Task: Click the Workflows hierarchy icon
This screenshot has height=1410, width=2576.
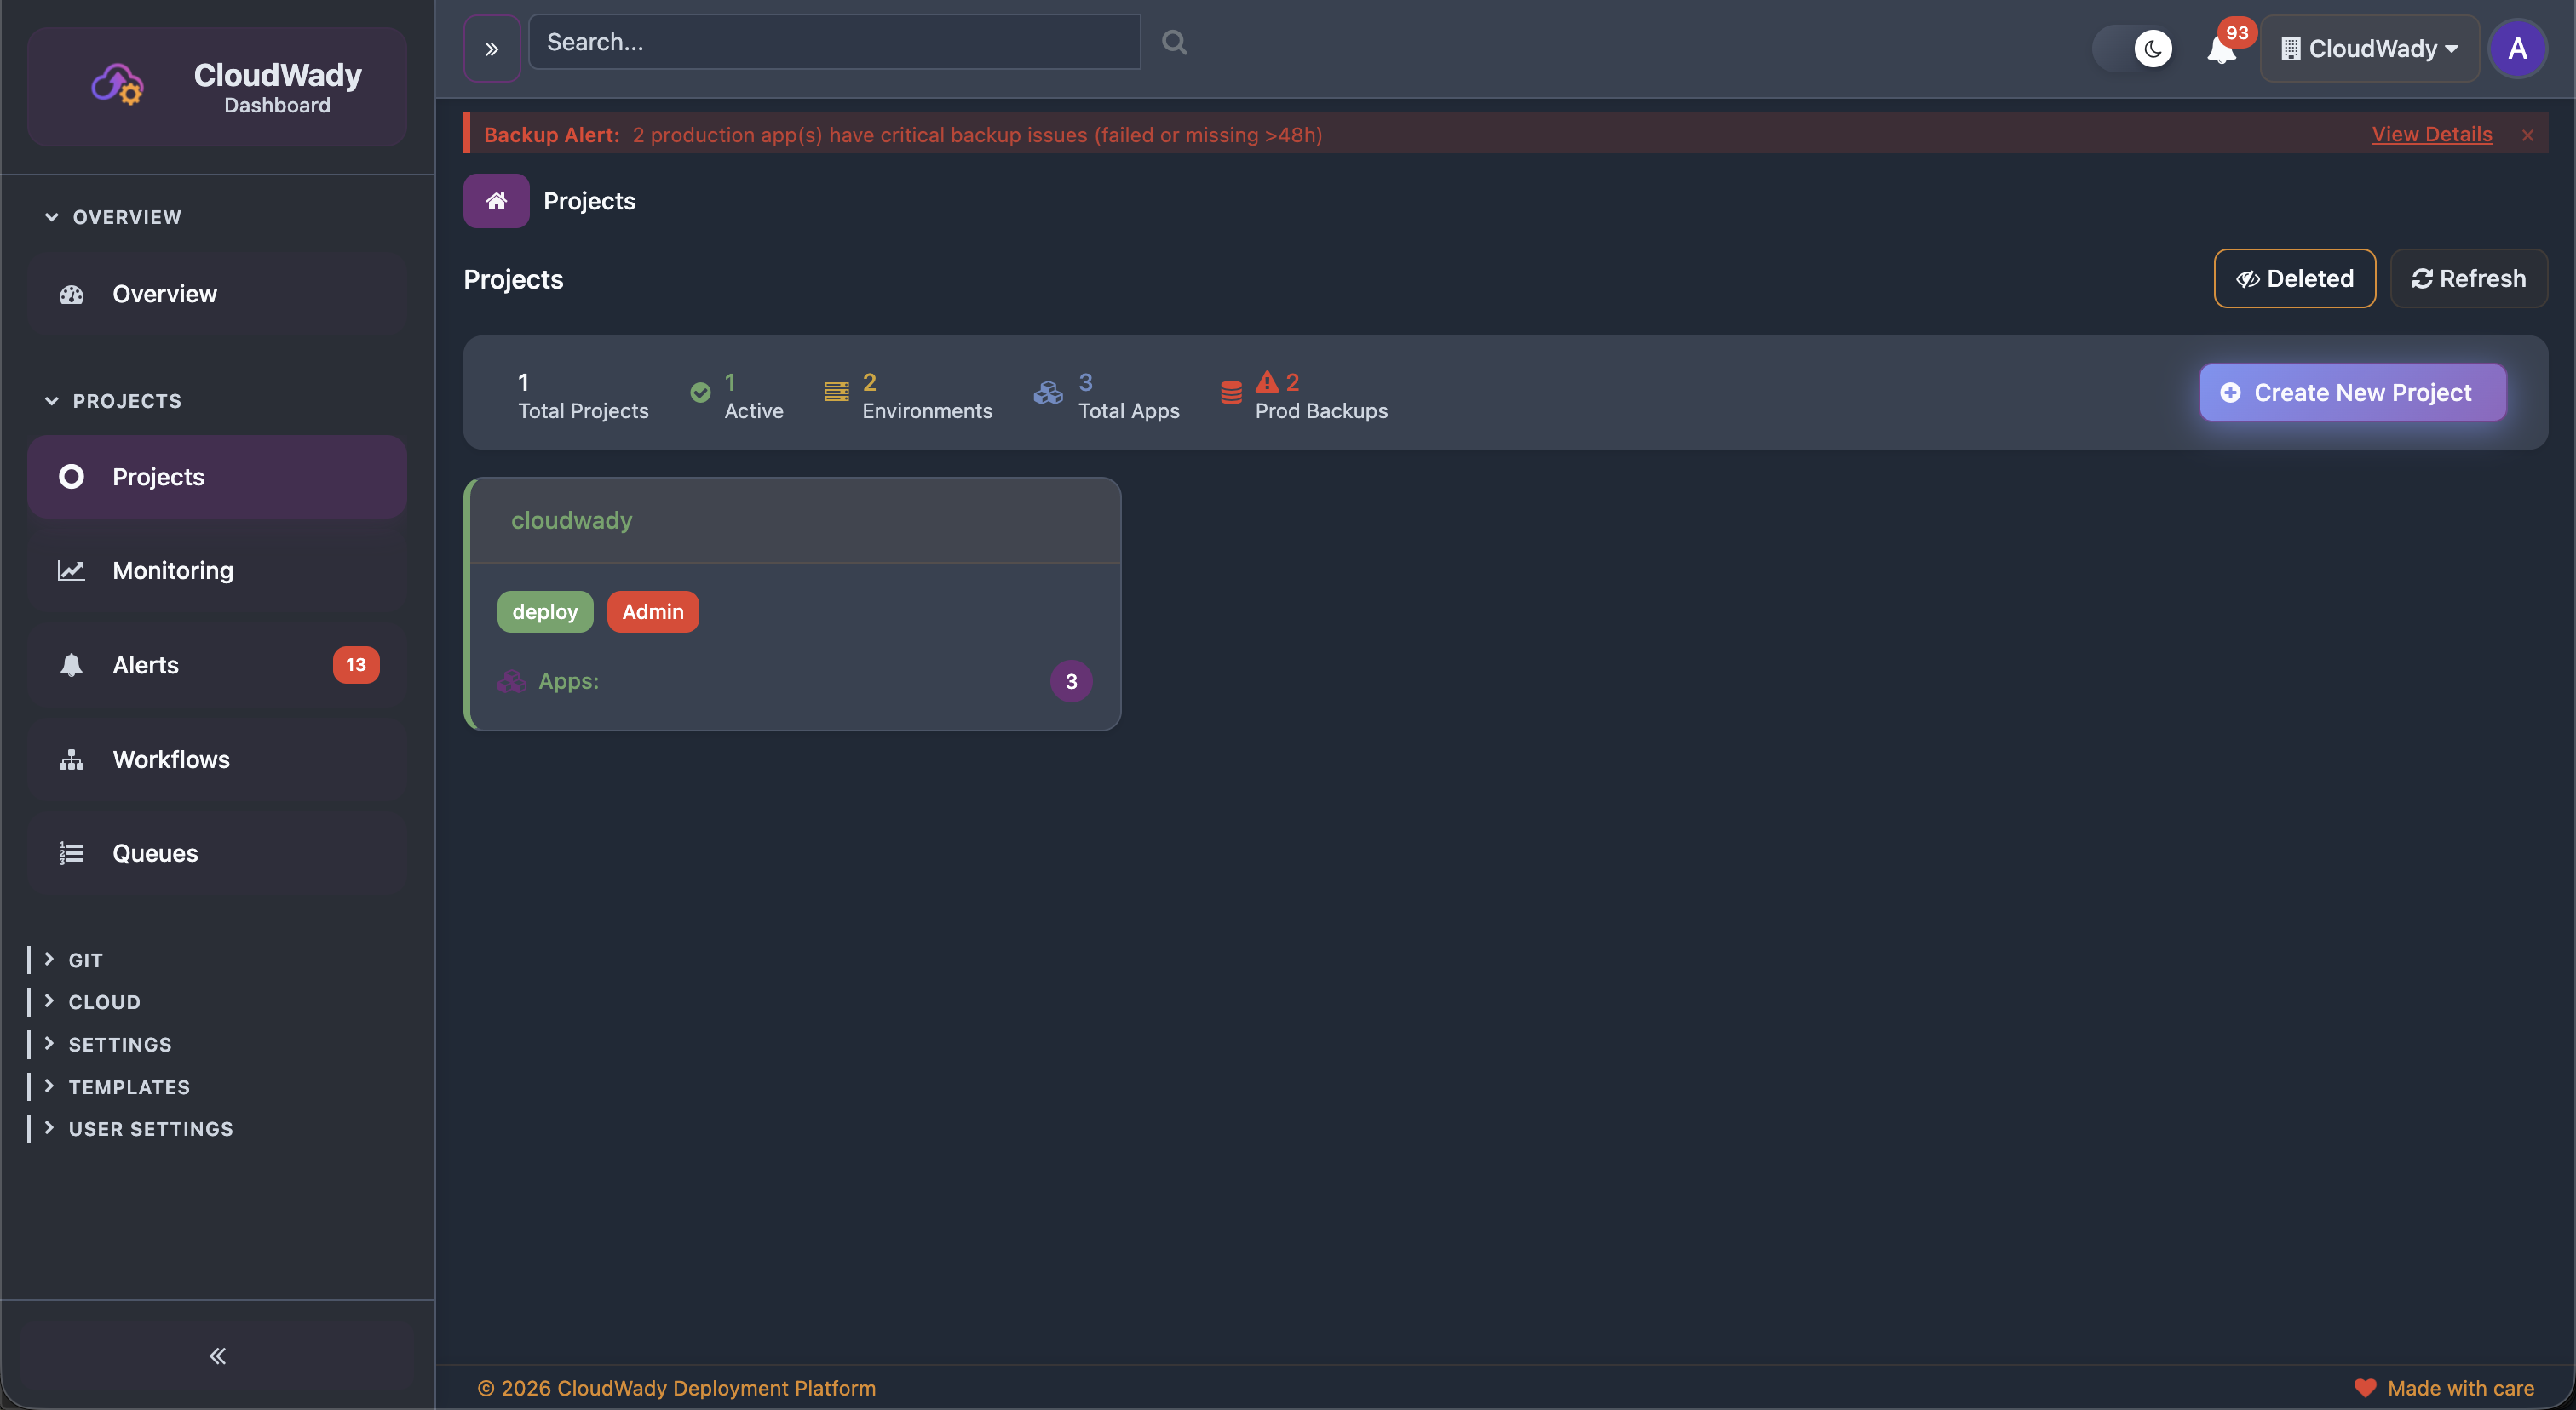Action: click(71, 759)
